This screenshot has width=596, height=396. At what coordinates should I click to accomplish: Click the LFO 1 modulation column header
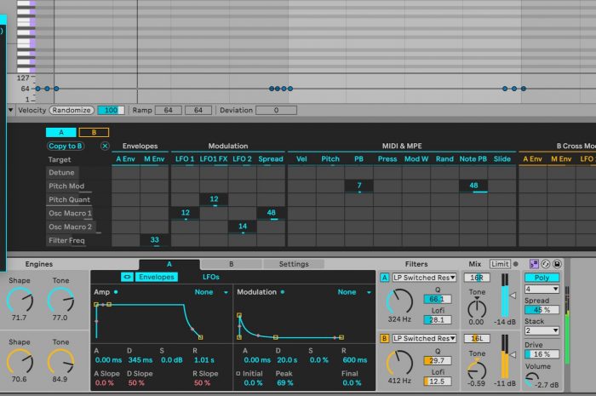[185, 159]
